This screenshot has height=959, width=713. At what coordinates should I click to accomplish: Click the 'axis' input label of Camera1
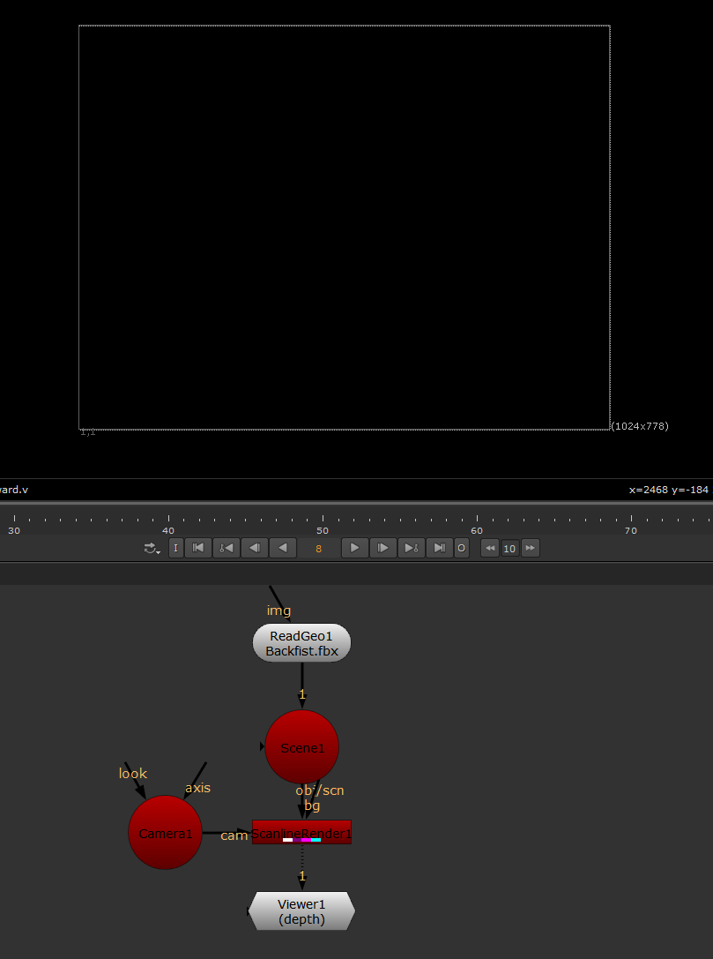(x=197, y=788)
